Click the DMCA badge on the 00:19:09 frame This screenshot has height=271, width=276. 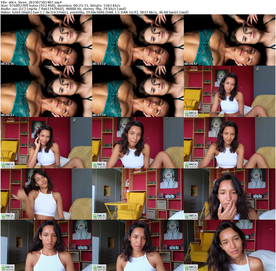[x=191, y=215]
